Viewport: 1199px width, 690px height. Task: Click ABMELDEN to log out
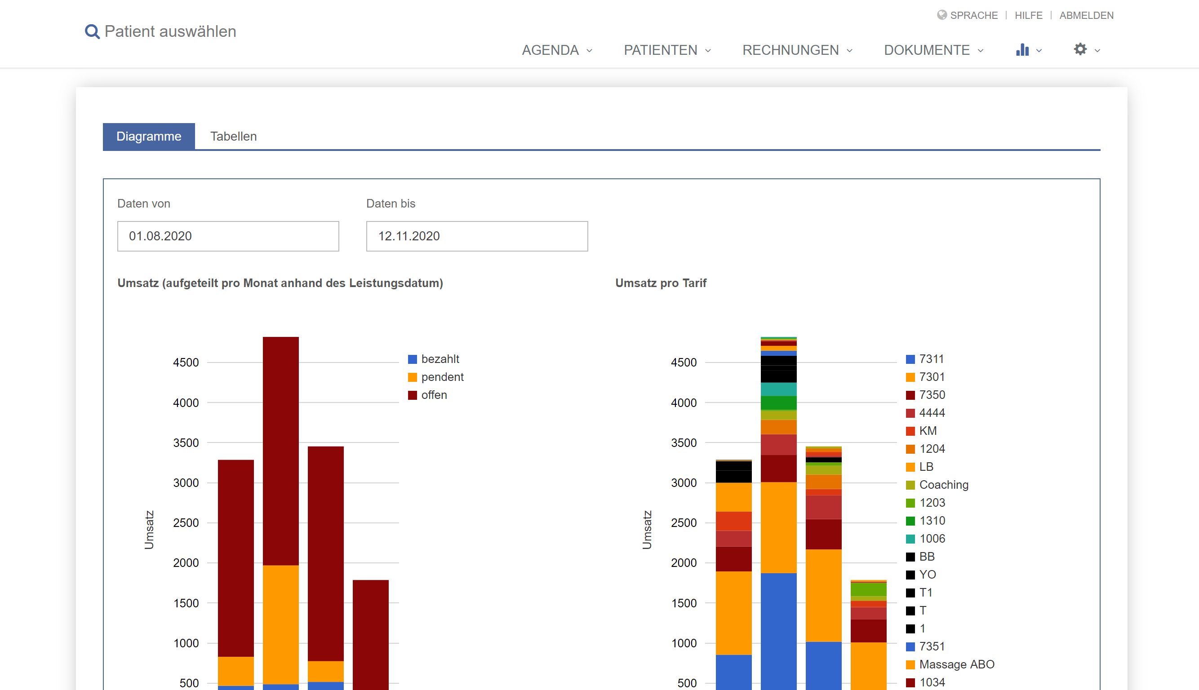tap(1086, 15)
